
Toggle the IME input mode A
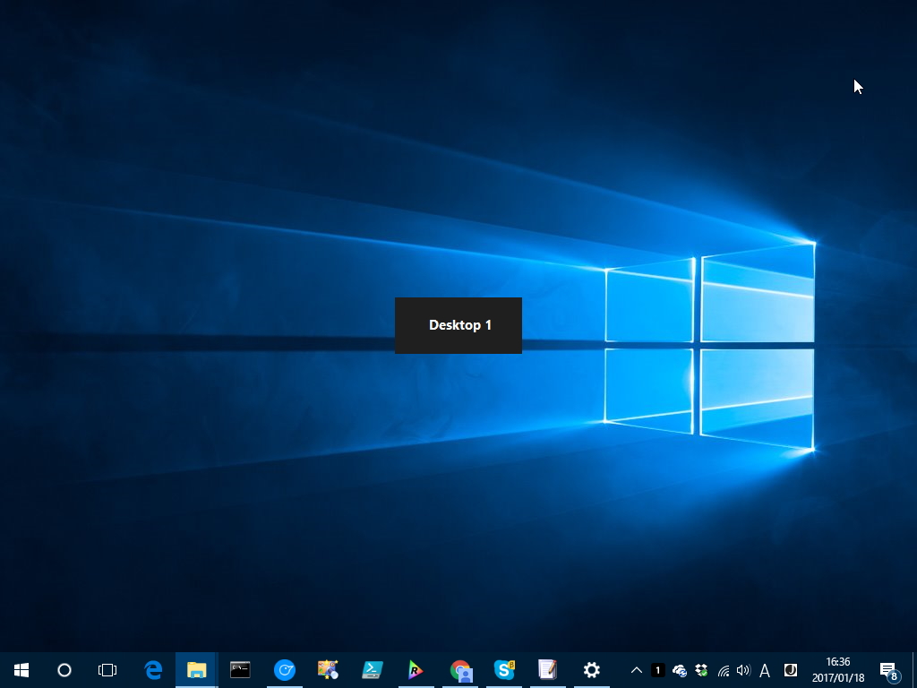[765, 670]
